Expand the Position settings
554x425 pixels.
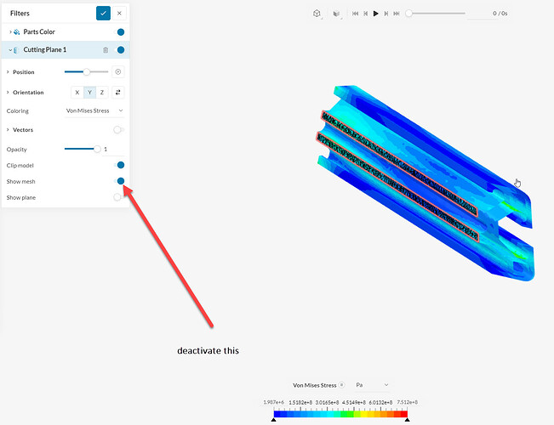(8, 72)
